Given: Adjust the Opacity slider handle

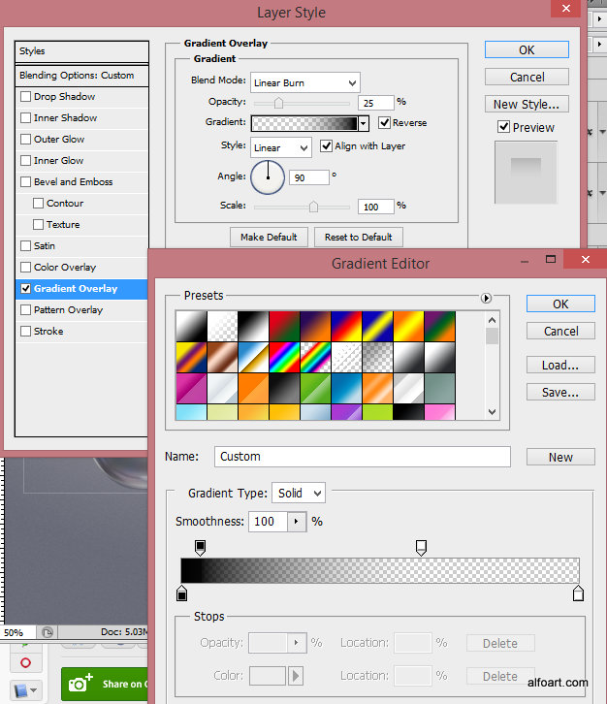Looking at the screenshot, I should (x=278, y=102).
